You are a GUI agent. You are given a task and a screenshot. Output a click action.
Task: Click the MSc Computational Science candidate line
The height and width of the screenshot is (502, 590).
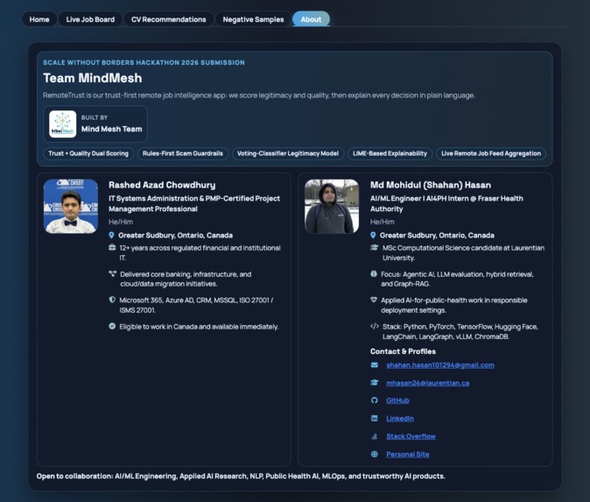tap(463, 252)
